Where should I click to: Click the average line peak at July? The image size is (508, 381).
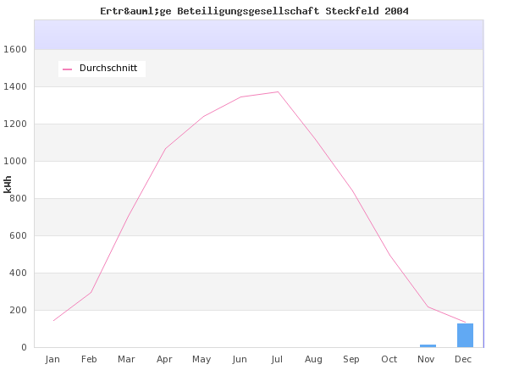pyautogui.click(x=278, y=91)
